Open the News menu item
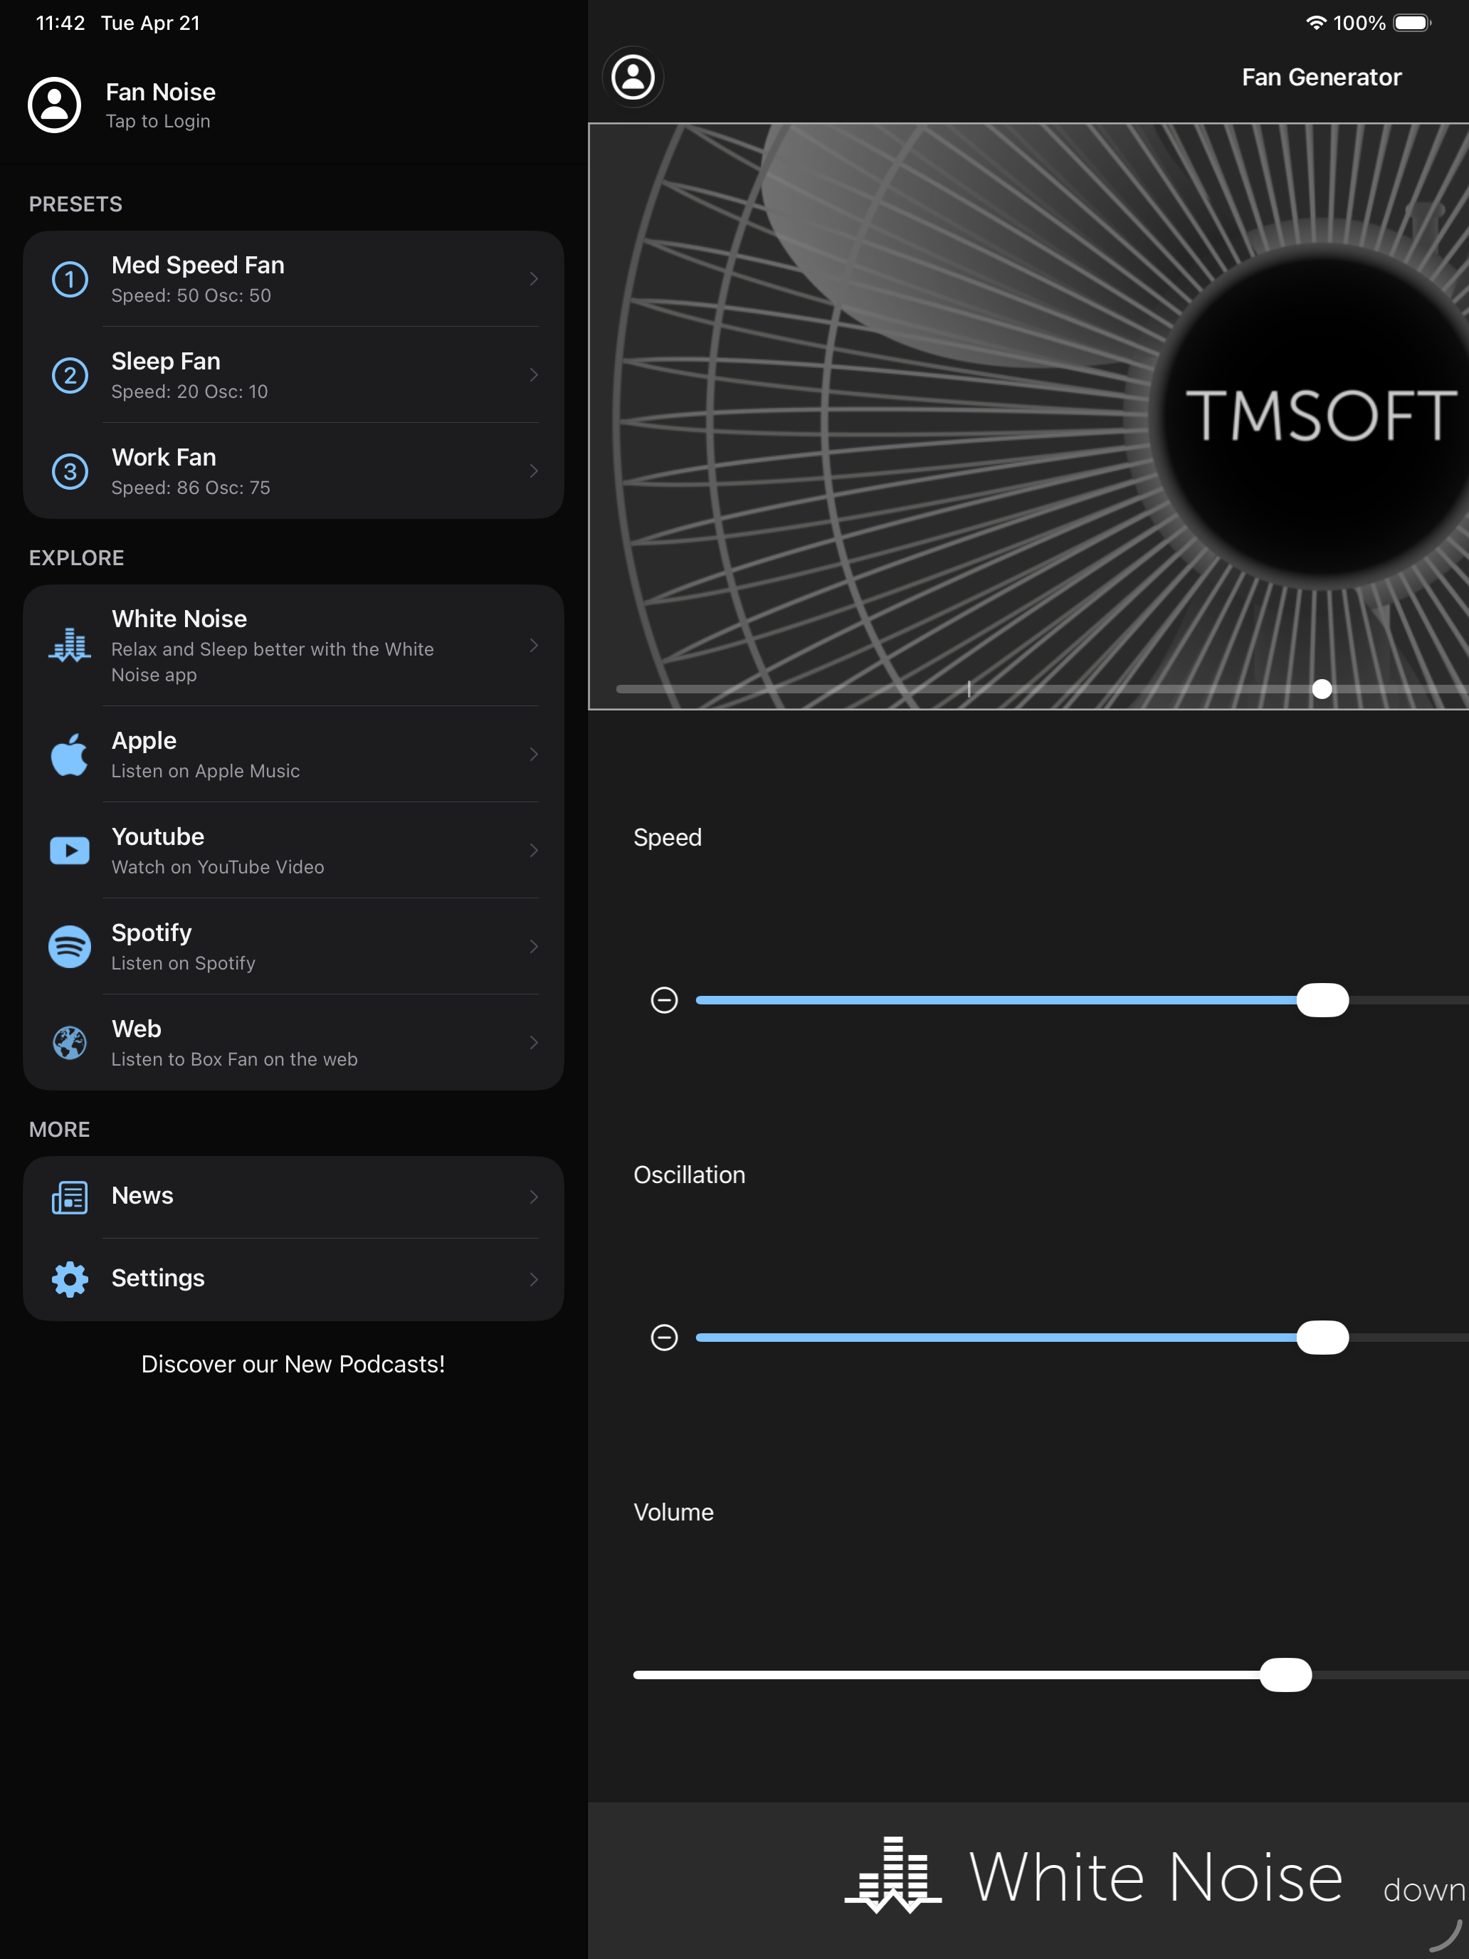 pyautogui.click(x=293, y=1197)
